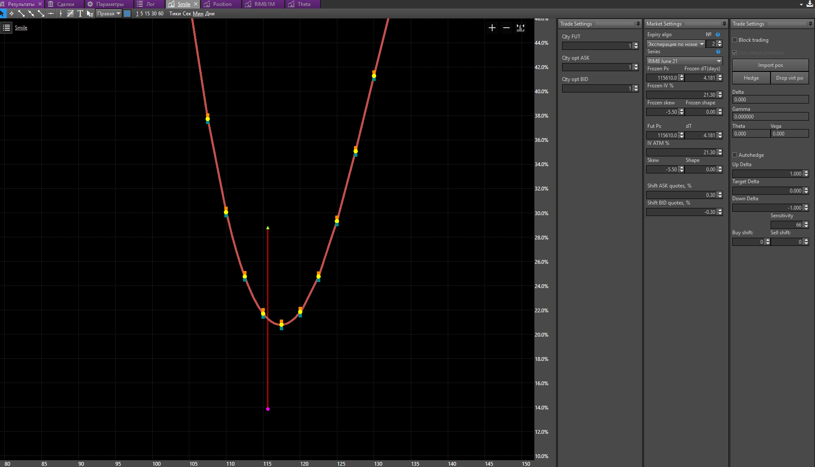Open the blue color swatch in toolbar
Image resolution: width=815 pixels, height=467 pixels.
point(127,14)
